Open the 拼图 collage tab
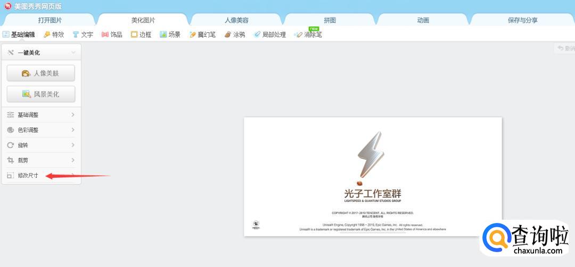Viewport: 575px width, 267px height. tap(330, 20)
